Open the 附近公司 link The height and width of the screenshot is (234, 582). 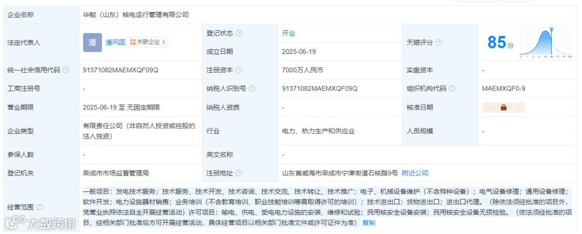415,173
